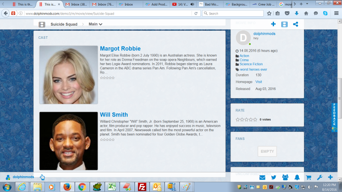Rate the movie using the RATE stars

coord(246,119)
